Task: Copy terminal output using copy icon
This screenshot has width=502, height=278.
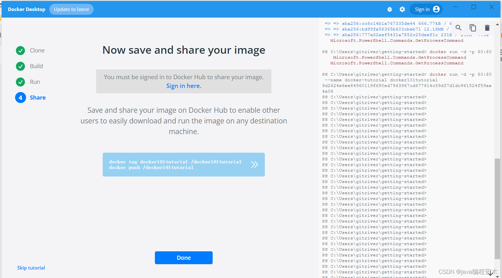Action: (x=473, y=28)
